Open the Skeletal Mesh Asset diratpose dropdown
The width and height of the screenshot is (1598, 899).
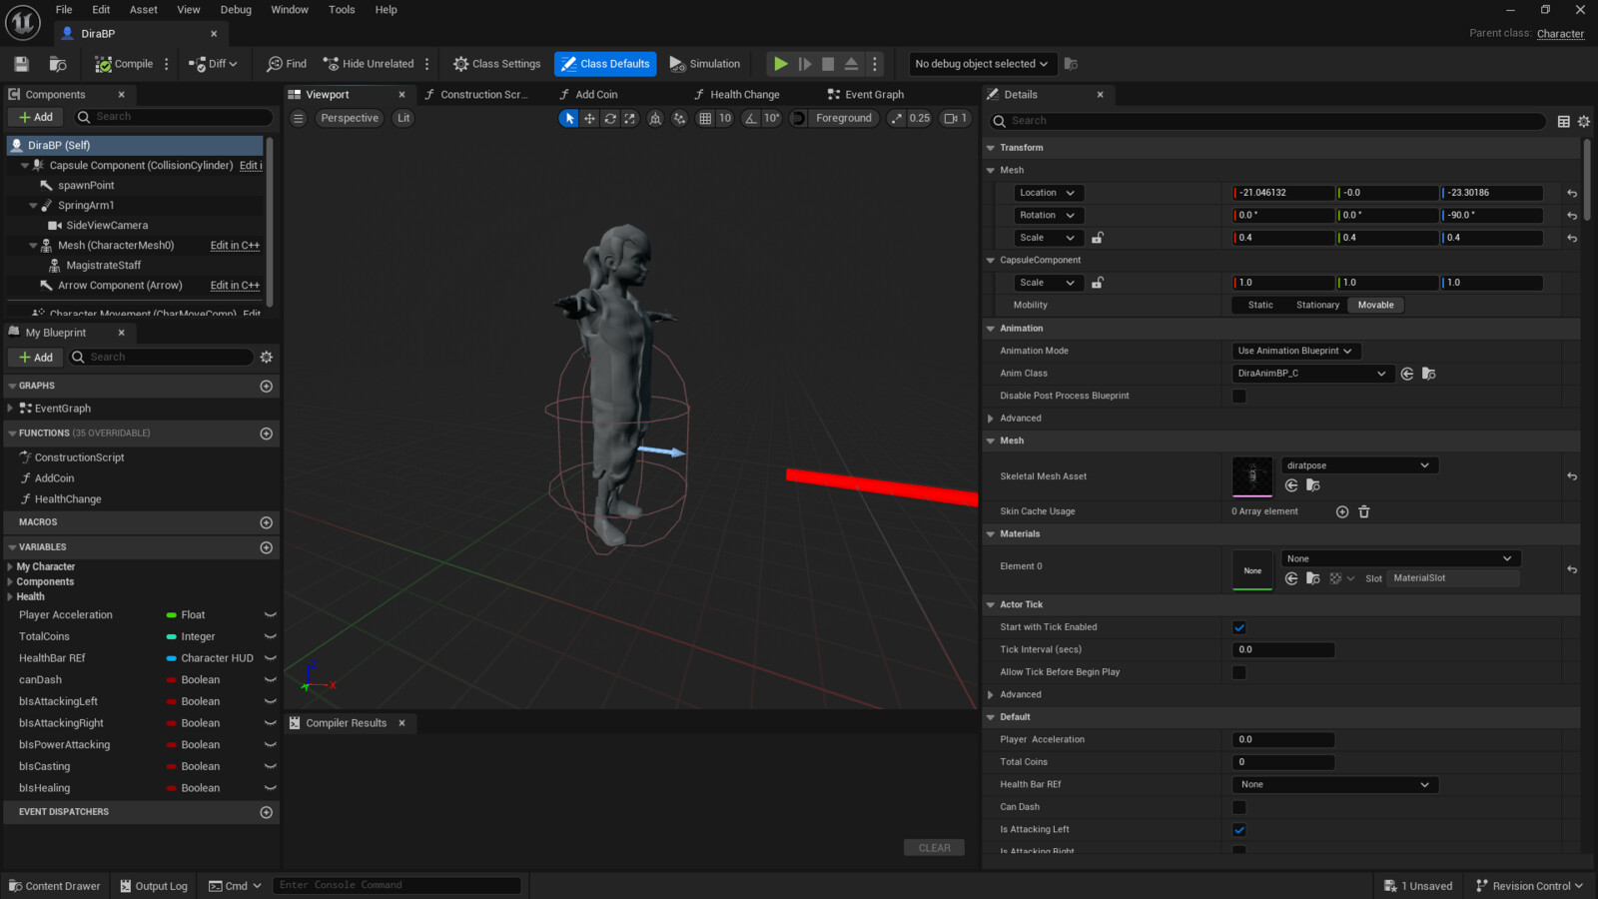point(1358,465)
